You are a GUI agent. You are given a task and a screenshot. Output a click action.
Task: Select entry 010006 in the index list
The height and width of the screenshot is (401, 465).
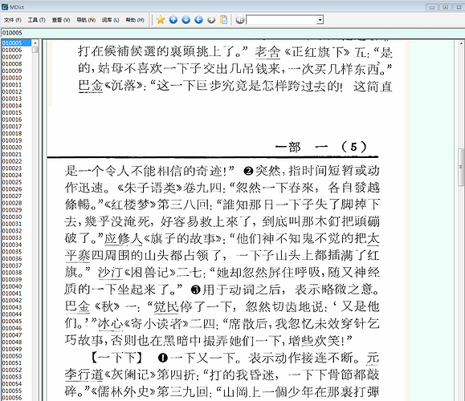[x=12, y=50]
